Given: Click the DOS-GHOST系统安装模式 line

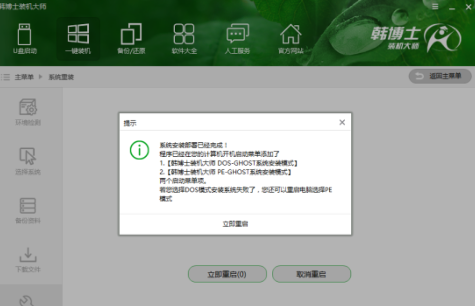Looking at the screenshot, I should (229, 163).
